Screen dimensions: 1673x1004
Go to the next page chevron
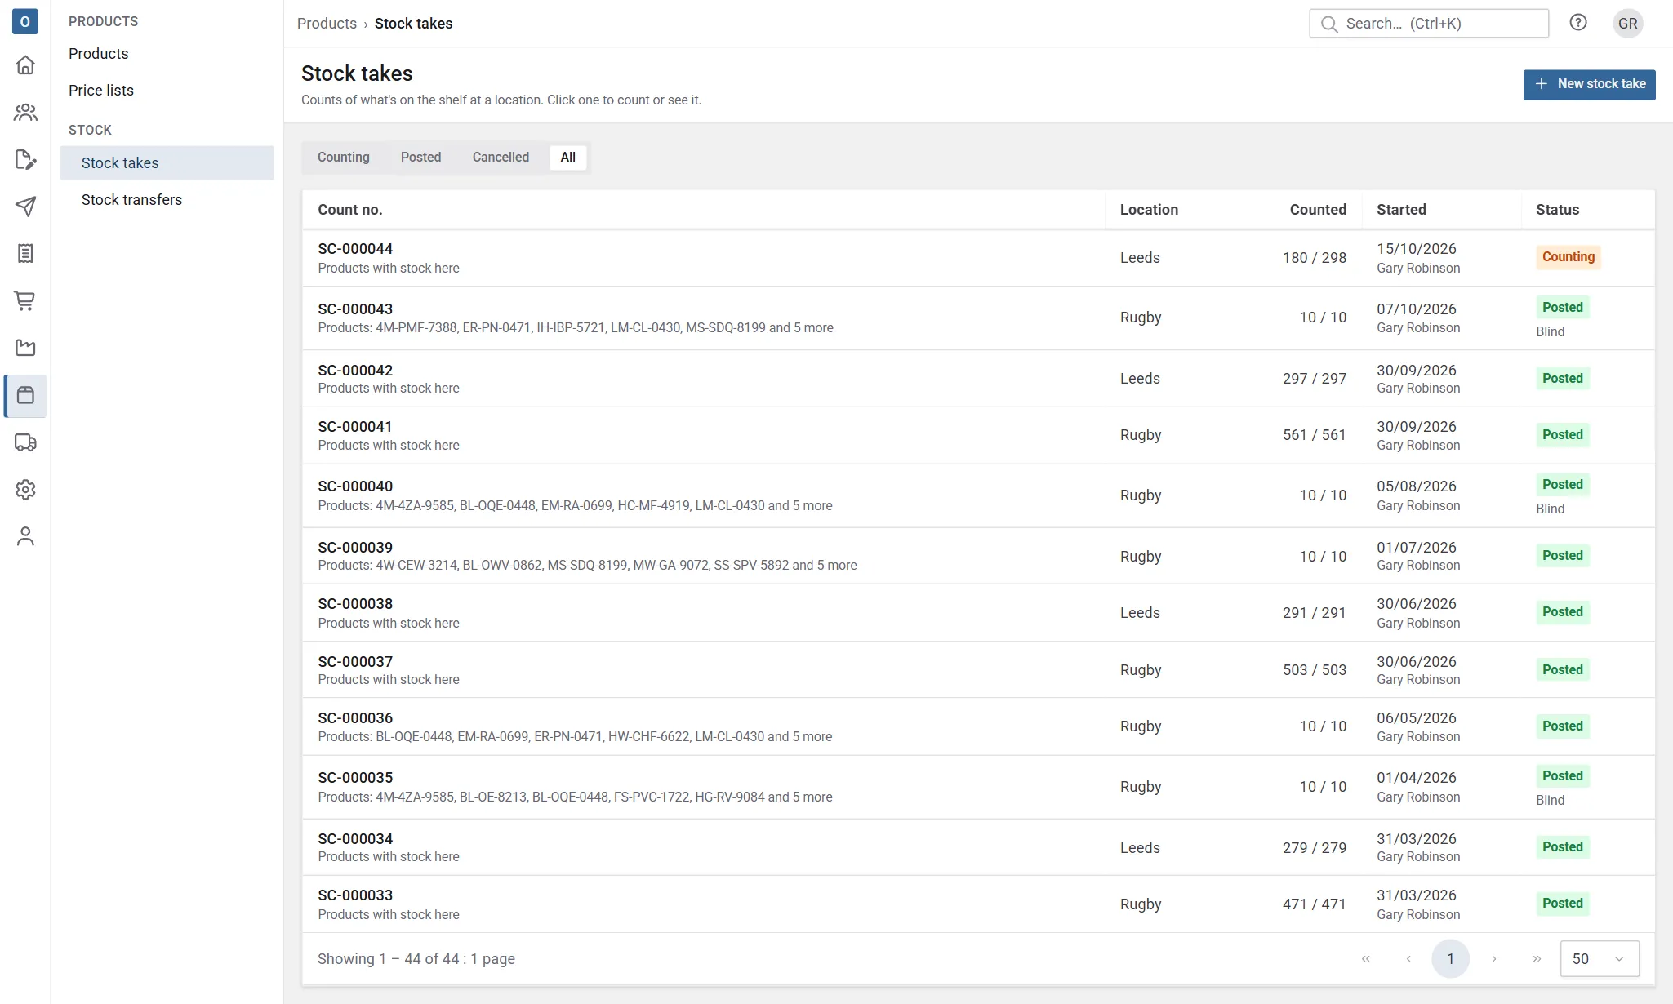coord(1494,958)
